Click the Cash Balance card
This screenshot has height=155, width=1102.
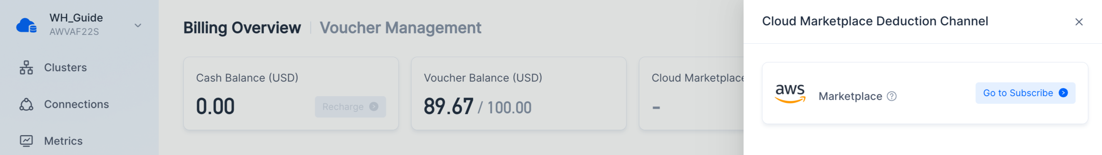(291, 93)
